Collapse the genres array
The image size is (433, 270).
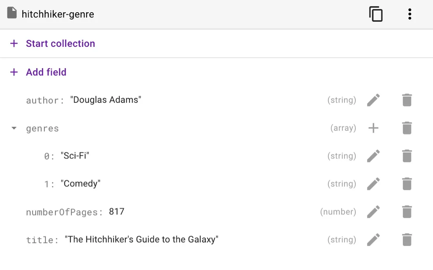click(14, 128)
